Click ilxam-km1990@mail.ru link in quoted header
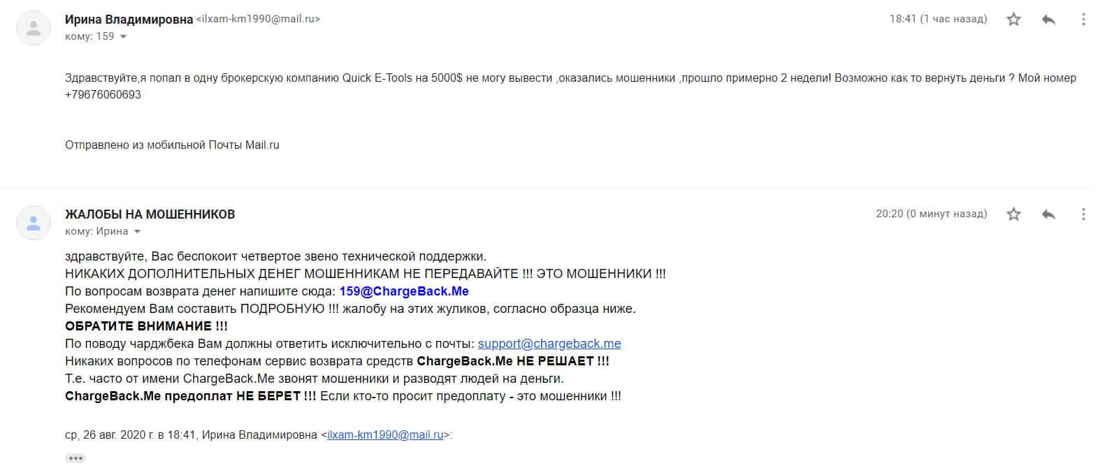Screen dimensions: 1105x475 click(x=385, y=434)
